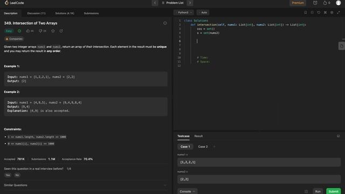Share the problem via share icon

tap(61, 31)
